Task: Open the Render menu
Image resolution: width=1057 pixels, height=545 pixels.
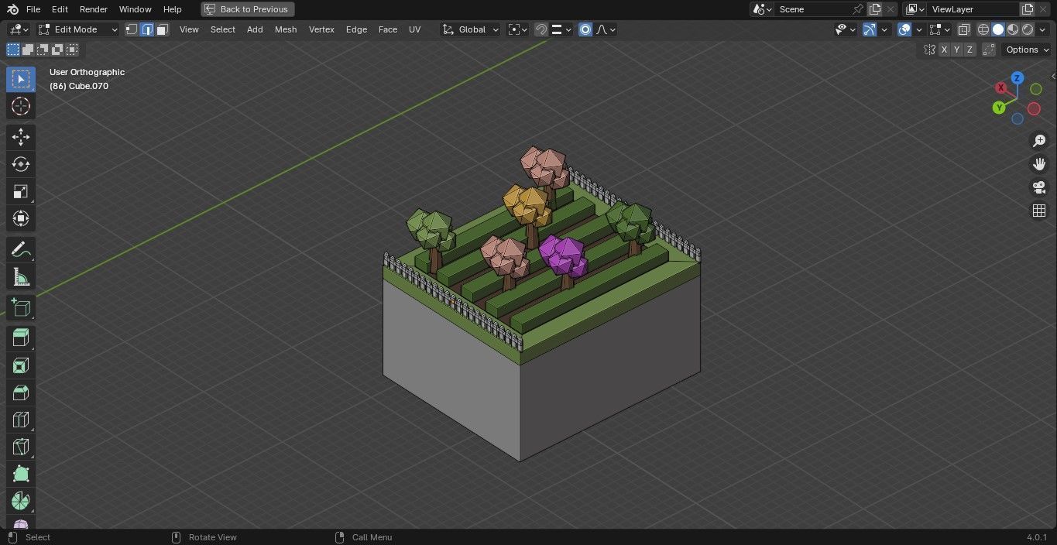Action: pyautogui.click(x=94, y=9)
